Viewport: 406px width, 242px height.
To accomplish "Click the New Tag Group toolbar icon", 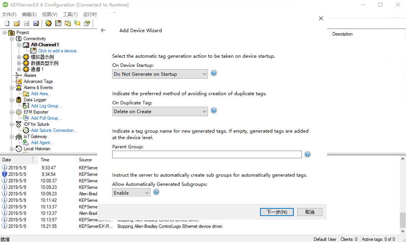I will click(x=68, y=23).
